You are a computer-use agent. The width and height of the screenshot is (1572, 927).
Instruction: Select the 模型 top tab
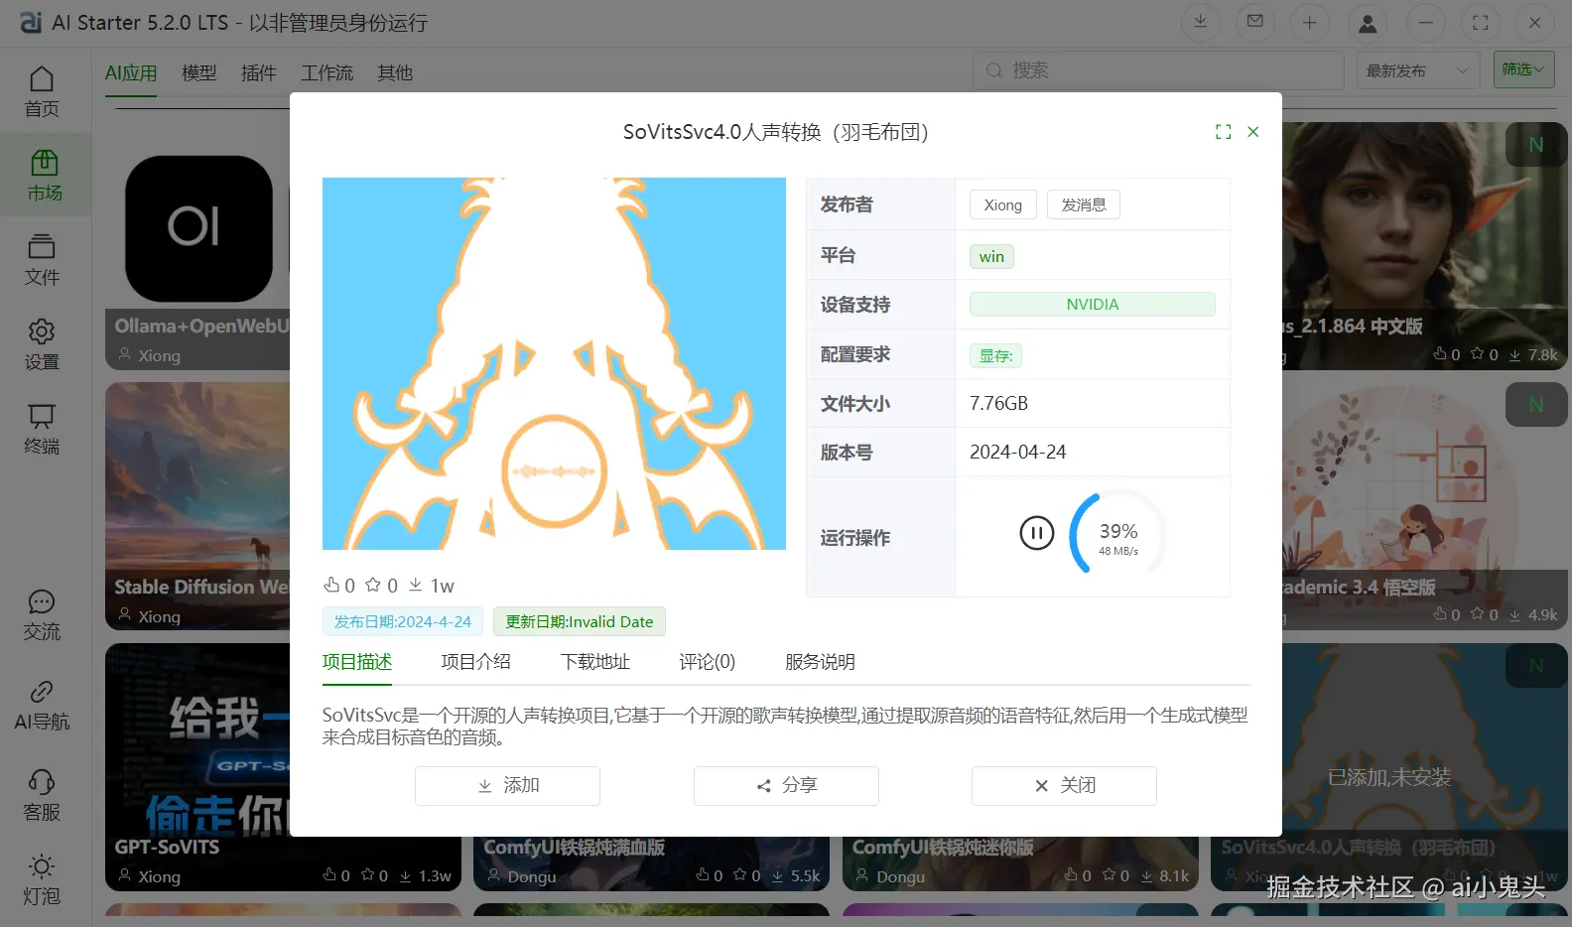(x=199, y=73)
